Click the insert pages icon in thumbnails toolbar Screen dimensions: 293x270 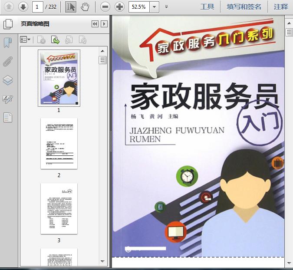click(55, 40)
